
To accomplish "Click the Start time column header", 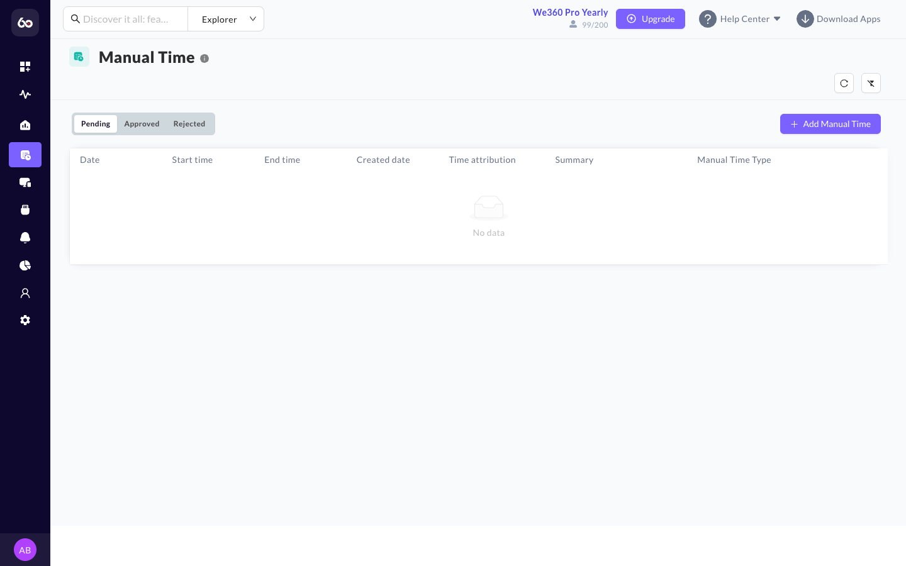I will tap(193, 160).
